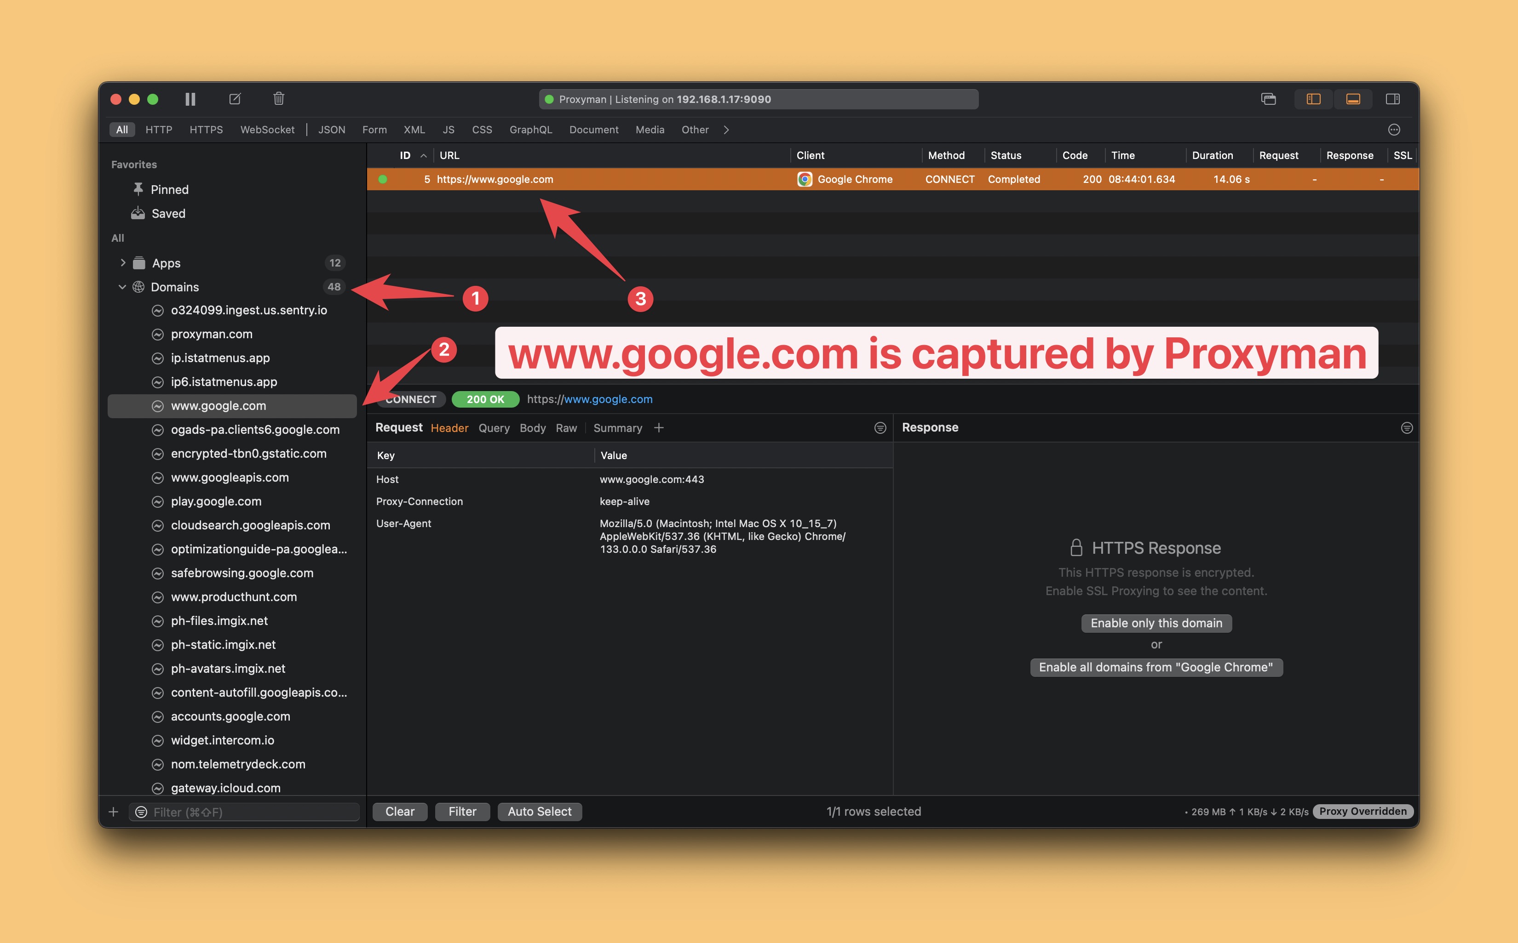Select the Apps folder row

(232, 262)
